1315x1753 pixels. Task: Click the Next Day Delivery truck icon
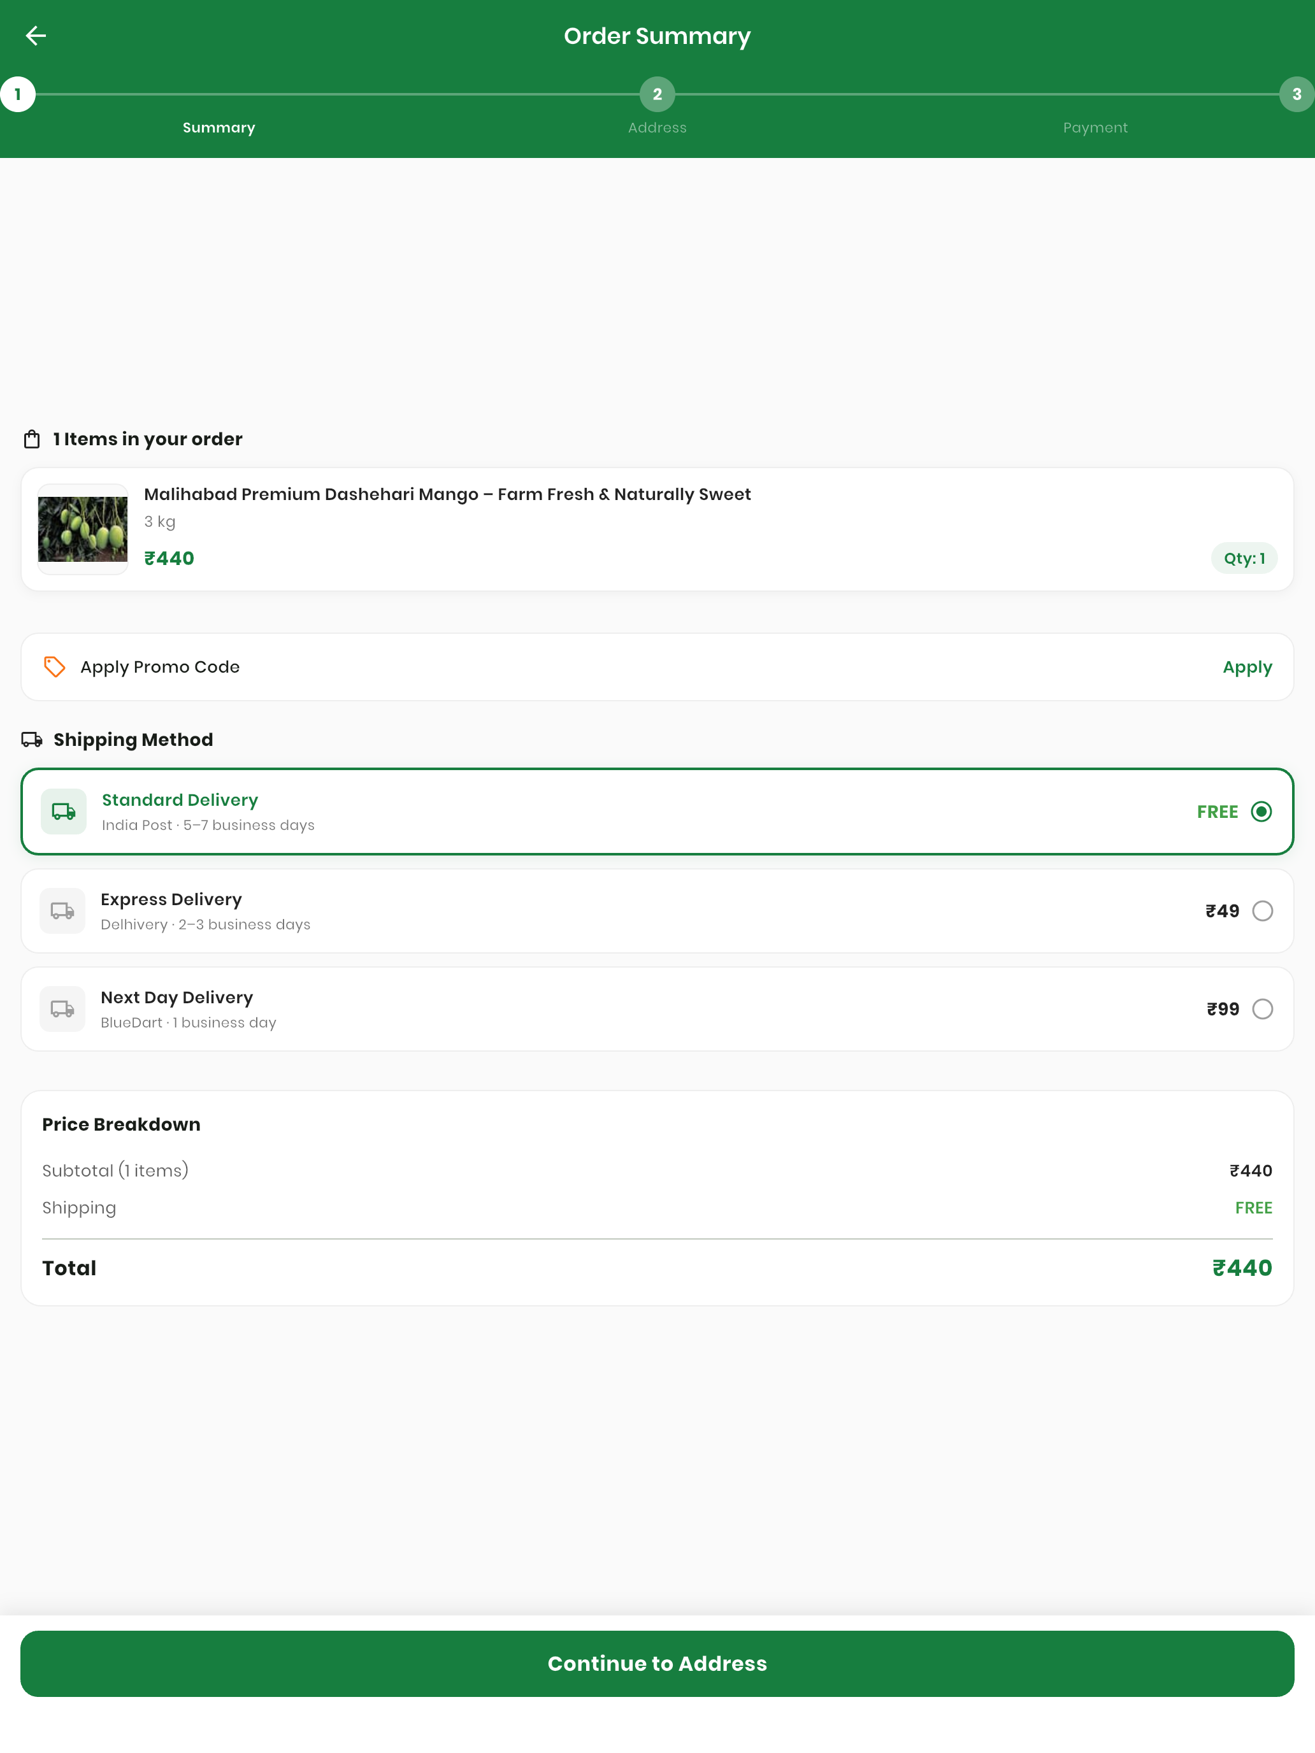pos(62,1009)
